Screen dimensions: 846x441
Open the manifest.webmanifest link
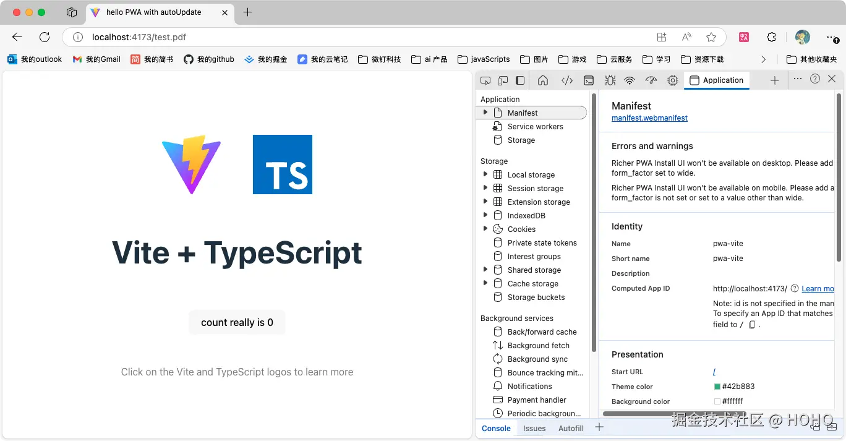pyautogui.click(x=649, y=118)
